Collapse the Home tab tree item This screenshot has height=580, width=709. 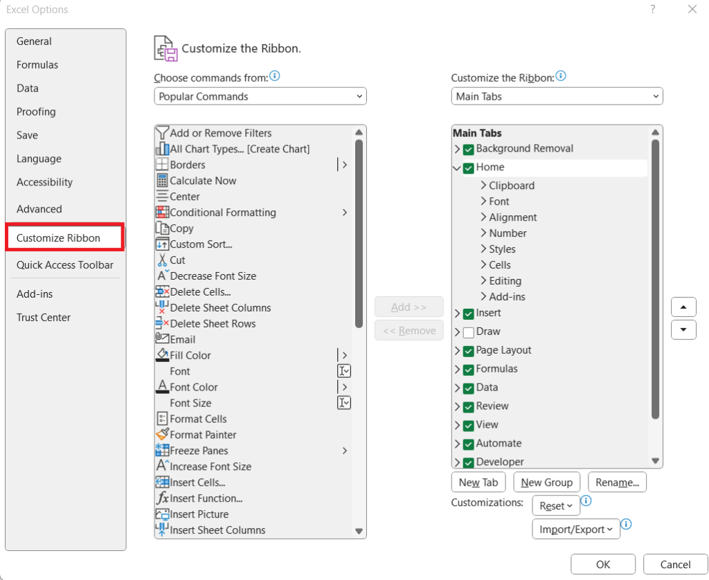click(458, 167)
